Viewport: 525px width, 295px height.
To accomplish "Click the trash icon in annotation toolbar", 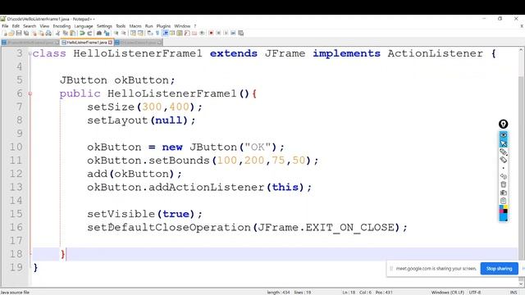I will click(x=503, y=184).
